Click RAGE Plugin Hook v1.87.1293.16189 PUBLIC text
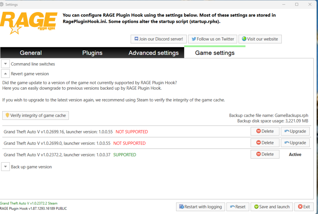This screenshot has height=214, width=318. point(33,209)
